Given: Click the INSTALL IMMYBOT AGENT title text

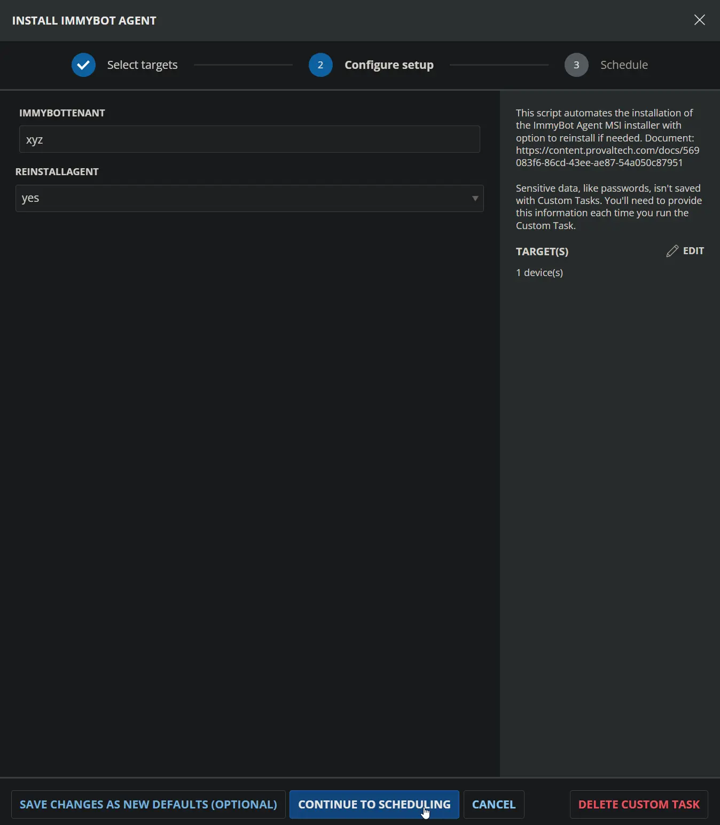Looking at the screenshot, I should [x=84, y=20].
